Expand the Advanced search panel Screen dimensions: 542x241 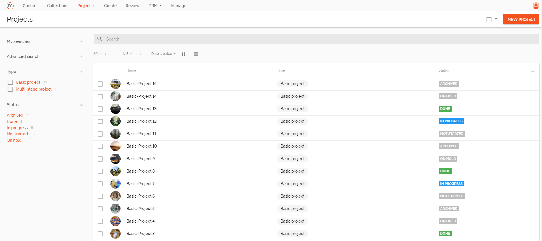coord(46,56)
